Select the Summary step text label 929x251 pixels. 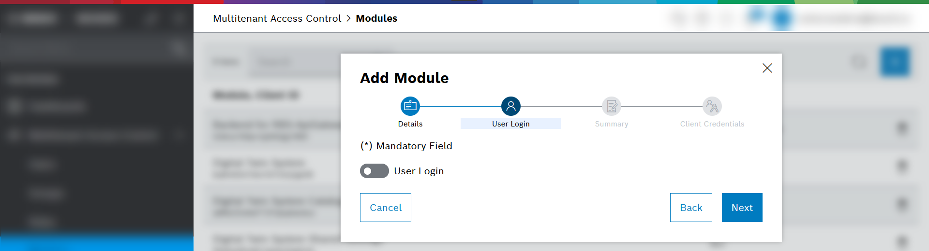coord(612,124)
